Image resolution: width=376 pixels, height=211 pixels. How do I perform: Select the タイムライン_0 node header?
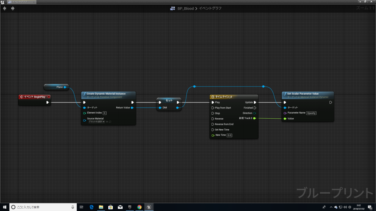[234, 97]
